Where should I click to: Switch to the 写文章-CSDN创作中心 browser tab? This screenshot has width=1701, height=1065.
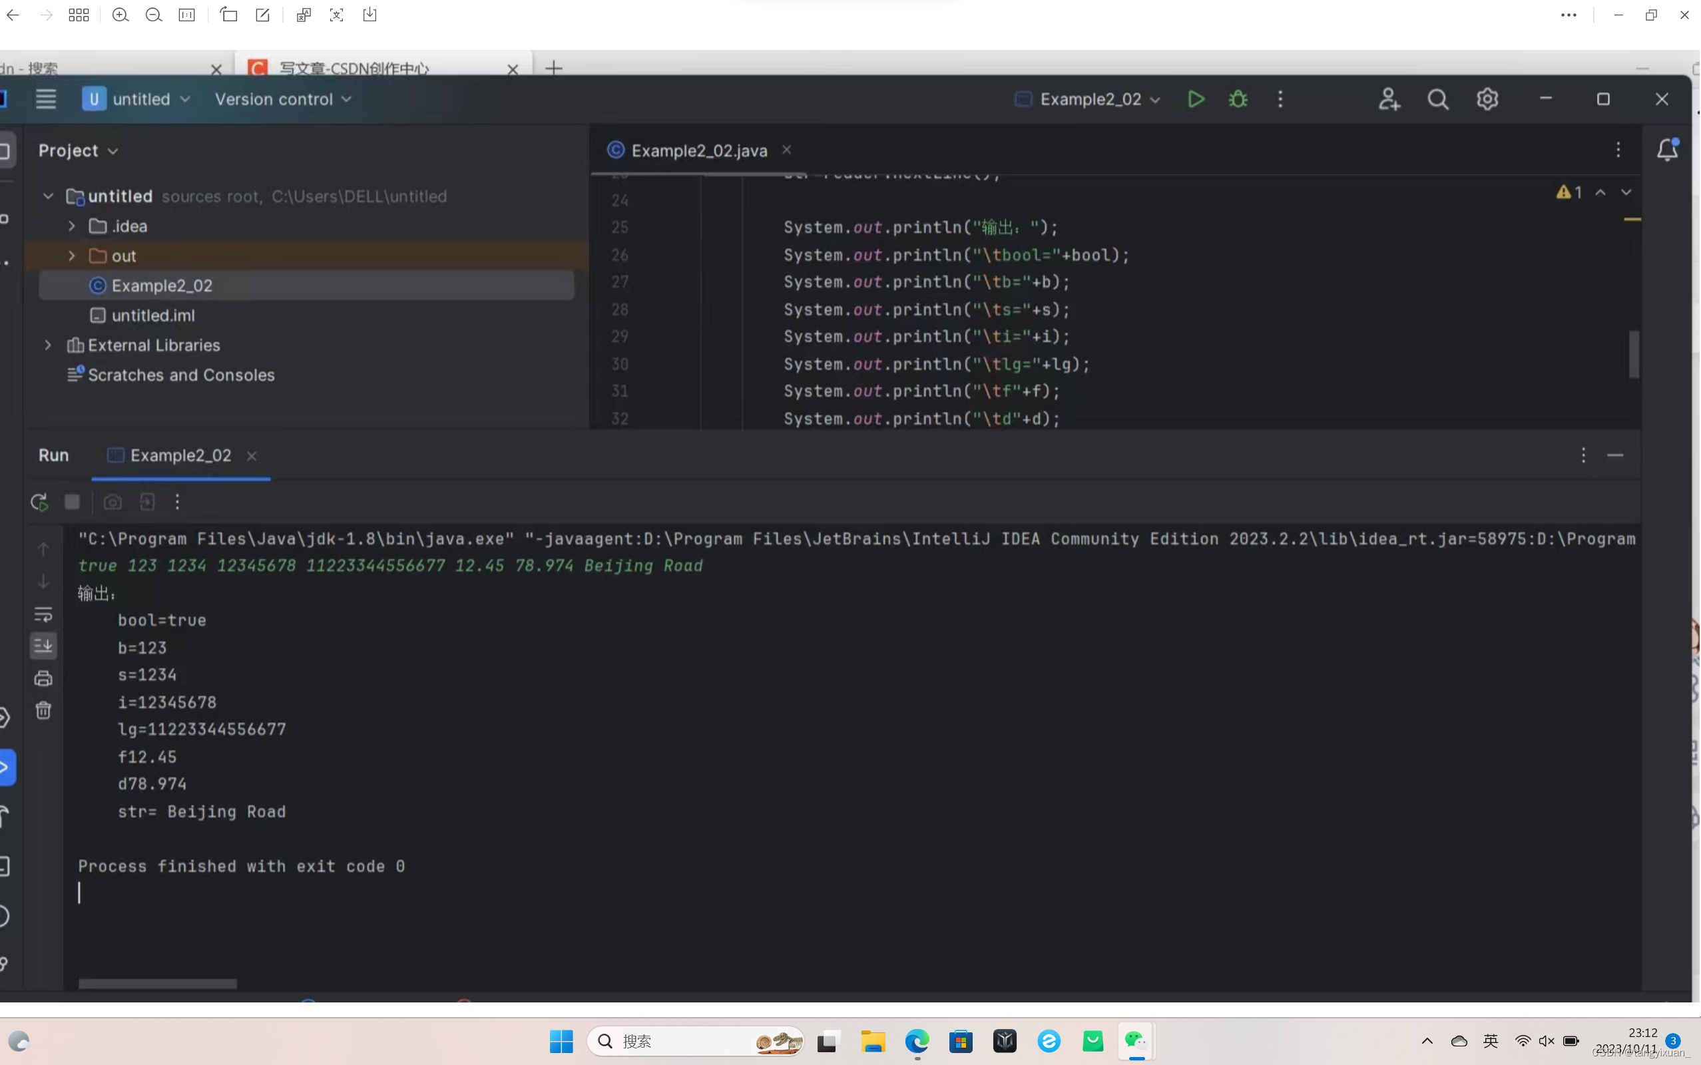tap(354, 69)
